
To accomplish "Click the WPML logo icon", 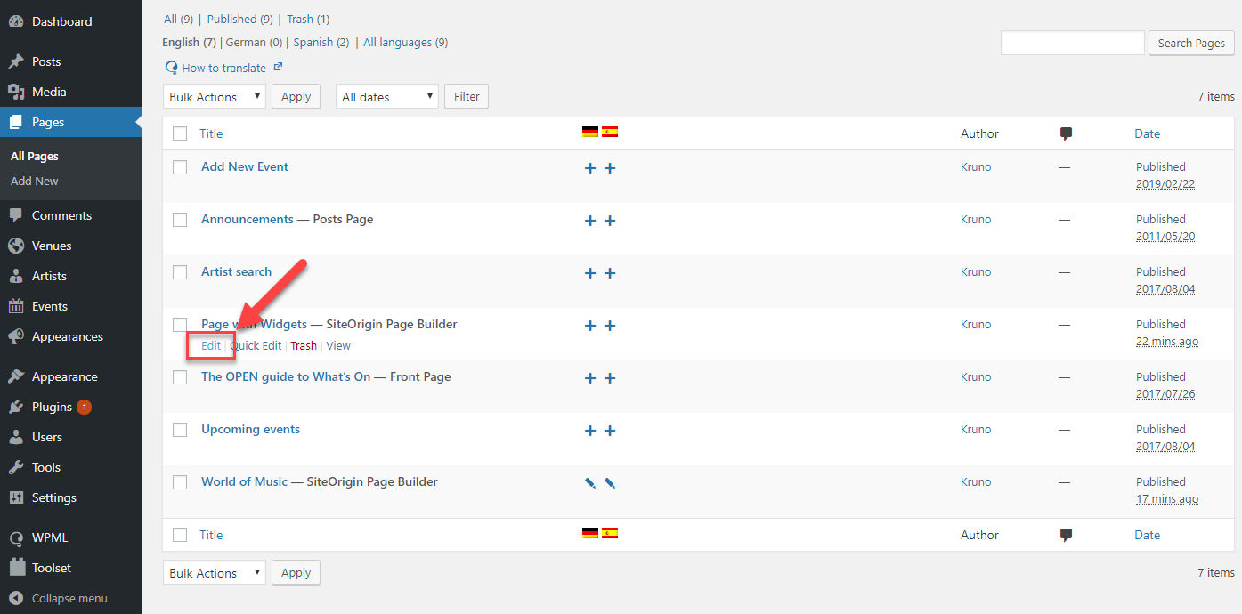I will tap(16, 537).
